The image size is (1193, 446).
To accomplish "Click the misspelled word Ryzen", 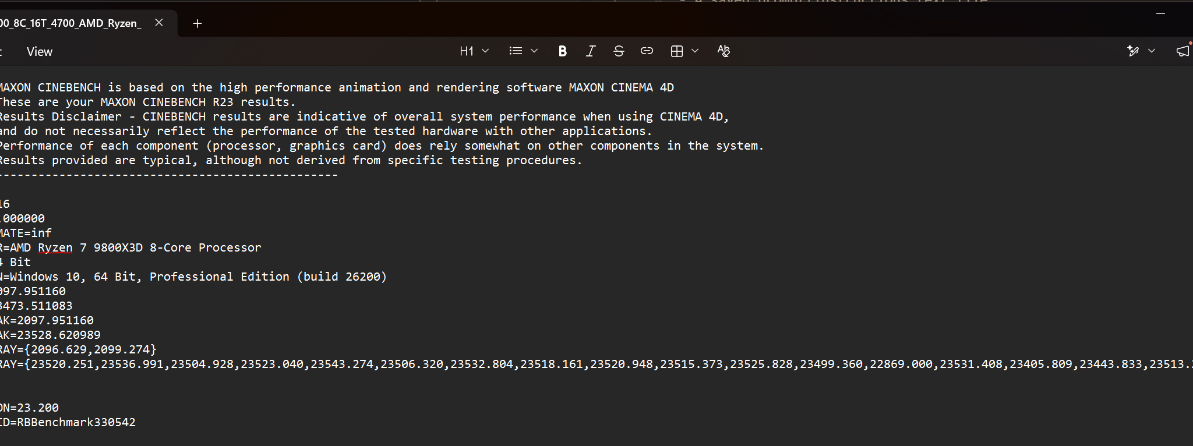I will (x=55, y=247).
